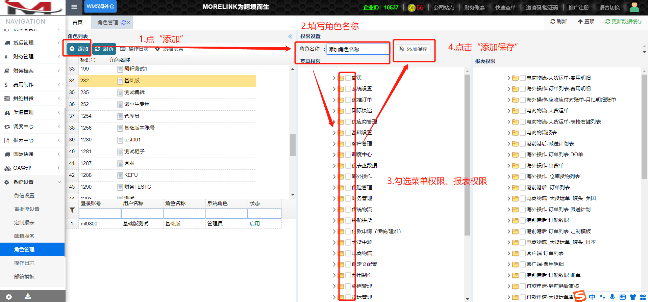Click 更新数据缓存 link

624,22
